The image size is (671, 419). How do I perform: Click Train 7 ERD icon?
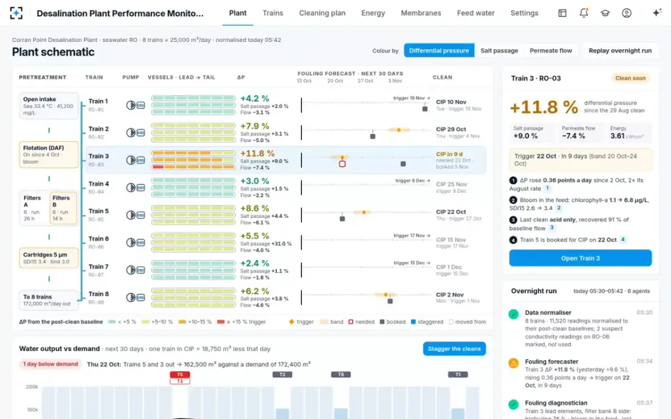(140, 270)
